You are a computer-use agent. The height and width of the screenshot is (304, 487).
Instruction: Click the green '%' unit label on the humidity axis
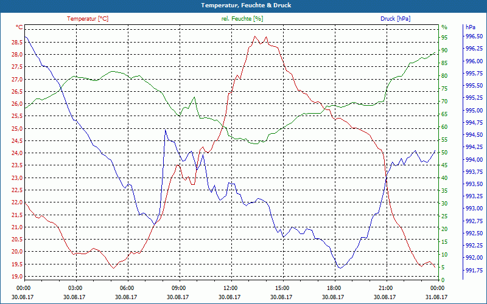point(444,27)
